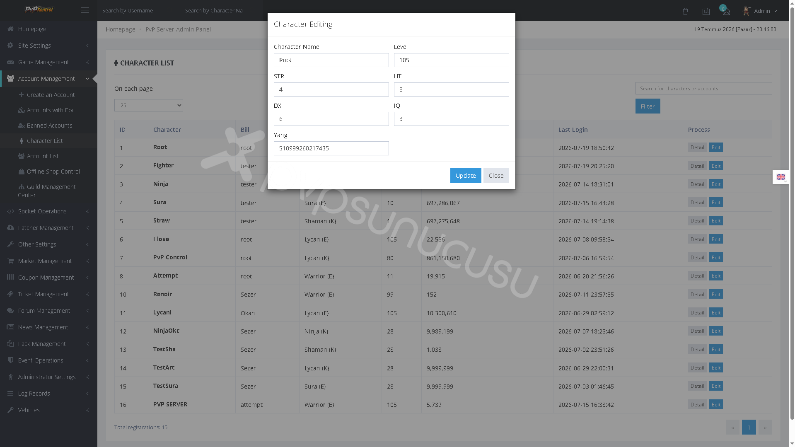Click the PvP Kontrol logo
The image size is (795, 447).
click(39, 10)
